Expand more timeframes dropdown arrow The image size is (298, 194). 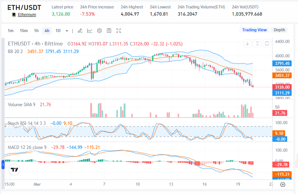(x=67, y=31)
